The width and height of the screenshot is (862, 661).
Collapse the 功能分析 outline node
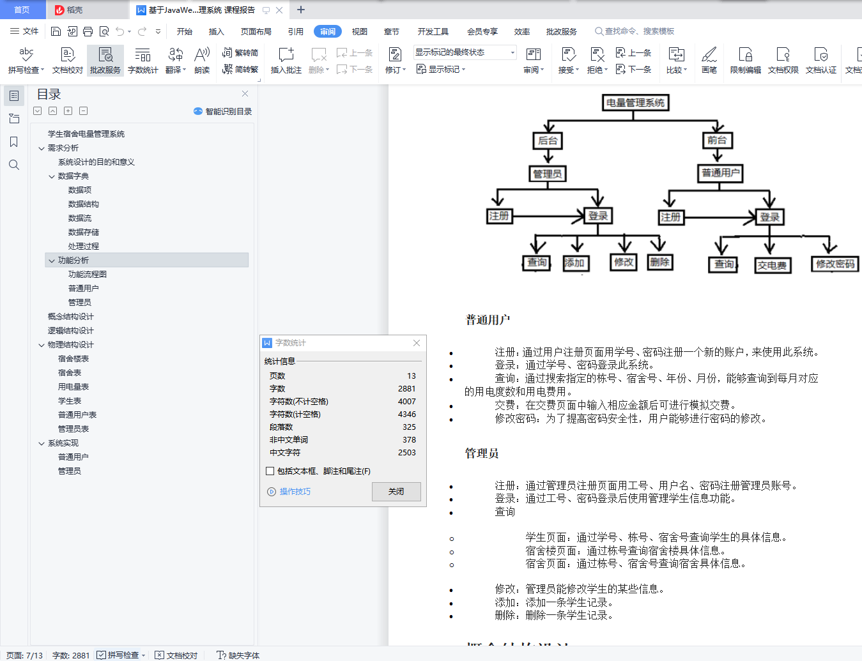click(x=52, y=261)
